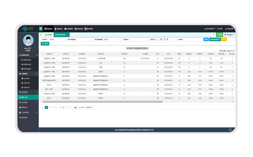Image resolution: width=253 pixels, height=157 pixels.
Task: Click the admin doctor avatar
Action: coord(28,40)
